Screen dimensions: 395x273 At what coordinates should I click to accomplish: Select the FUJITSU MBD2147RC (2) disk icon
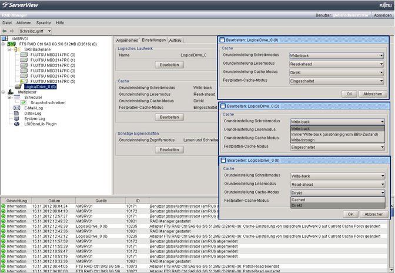tap(24, 65)
